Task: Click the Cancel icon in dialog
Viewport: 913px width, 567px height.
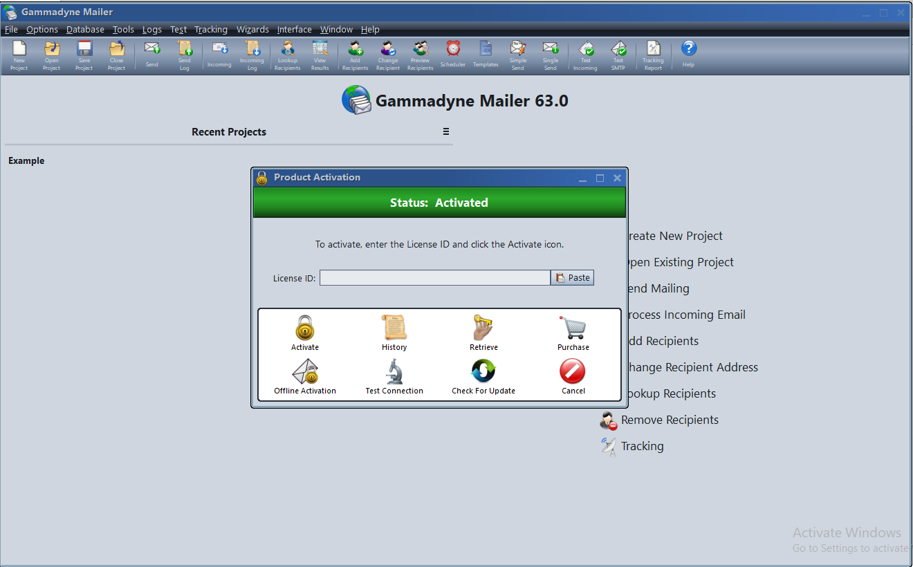Action: [573, 373]
